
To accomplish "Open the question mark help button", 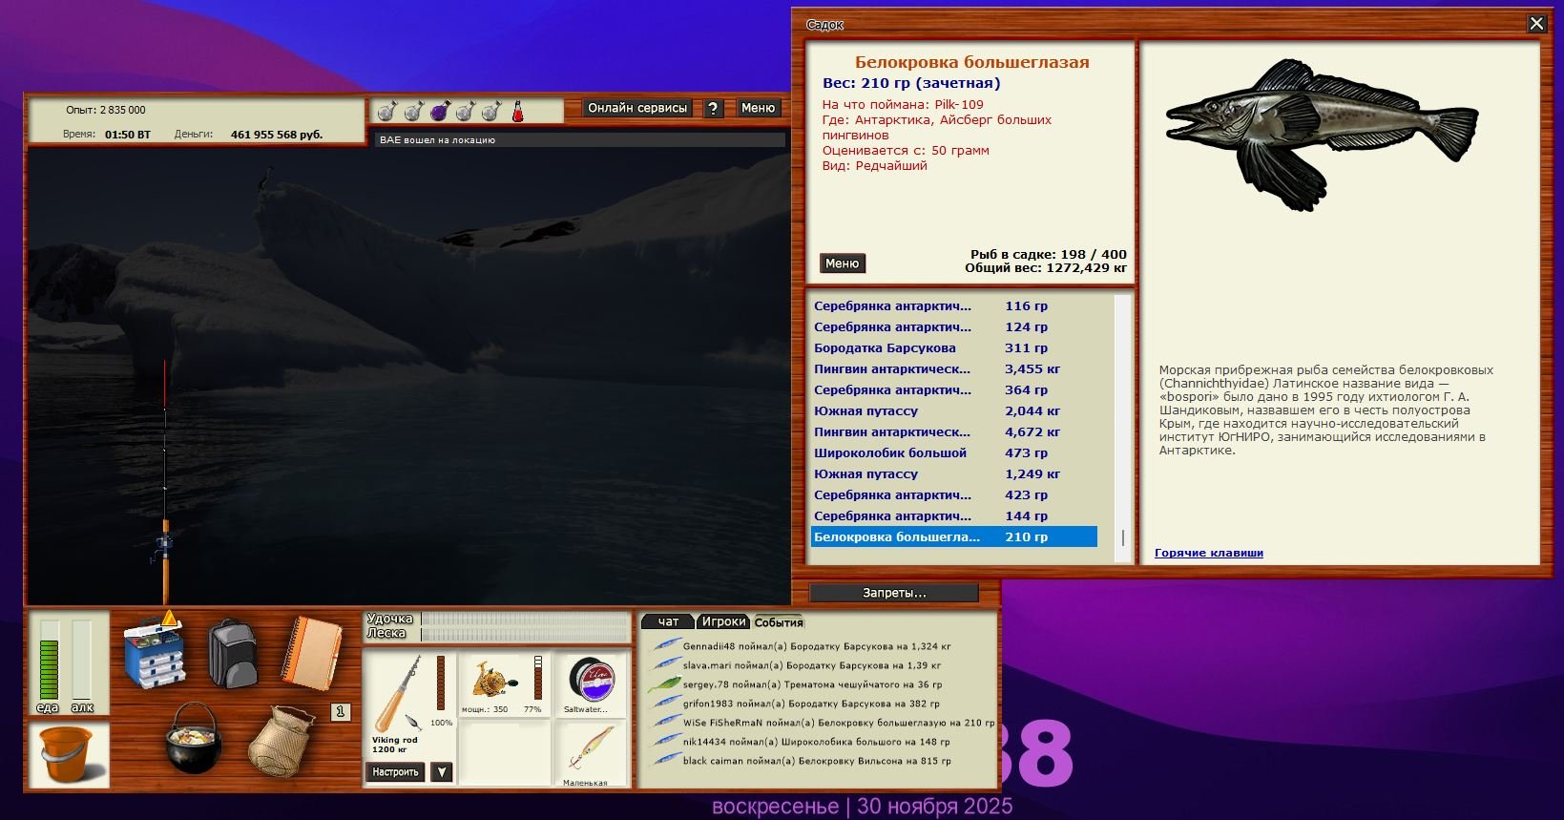I will click(713, 109).
